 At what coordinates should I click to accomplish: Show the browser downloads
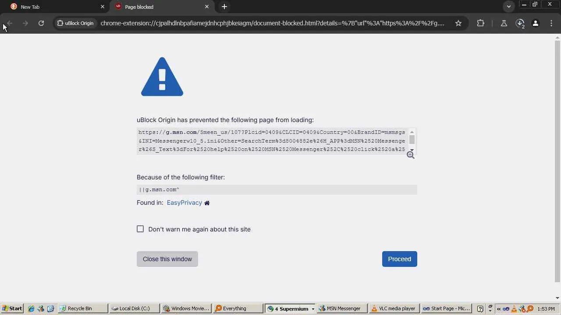click(520, 23)
